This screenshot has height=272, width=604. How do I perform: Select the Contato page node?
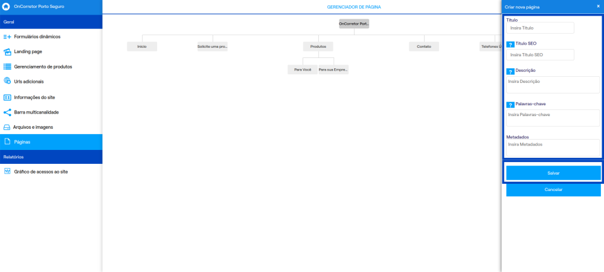tap(424, 47)
